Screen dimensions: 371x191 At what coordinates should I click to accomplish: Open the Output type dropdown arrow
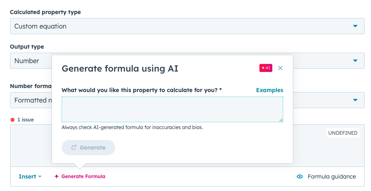point(355,61)
